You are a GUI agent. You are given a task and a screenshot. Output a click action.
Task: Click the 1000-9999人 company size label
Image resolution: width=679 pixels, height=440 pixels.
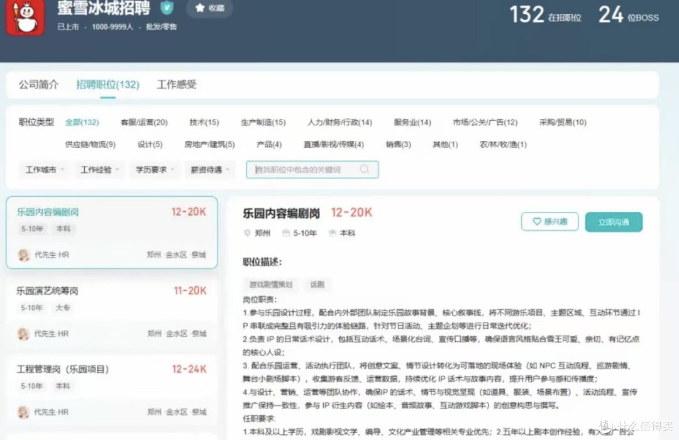(113, 27)
